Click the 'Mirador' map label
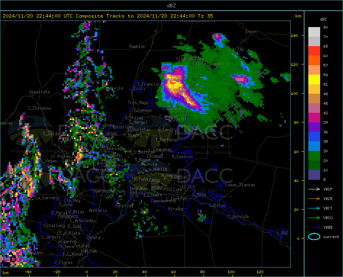343x277 pixels. tap(176, 209)
